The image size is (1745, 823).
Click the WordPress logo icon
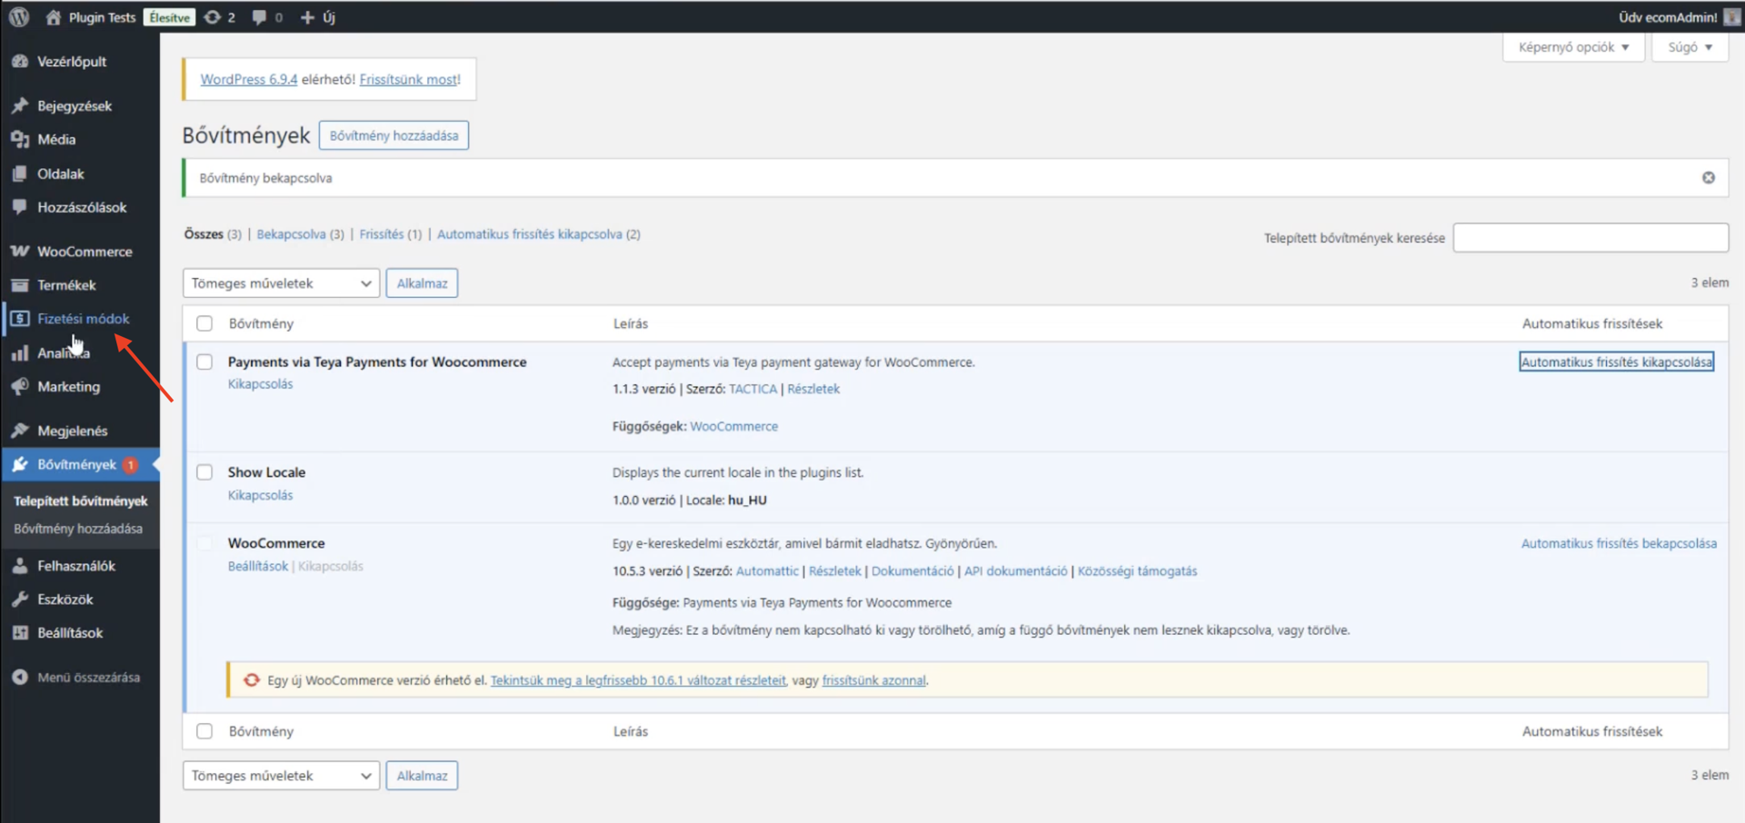click(19, 16)
